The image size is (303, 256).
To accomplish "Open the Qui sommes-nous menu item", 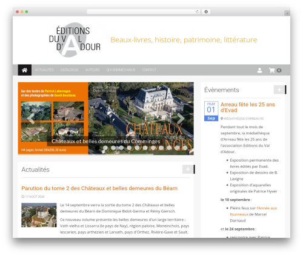I will coord(121,70).
